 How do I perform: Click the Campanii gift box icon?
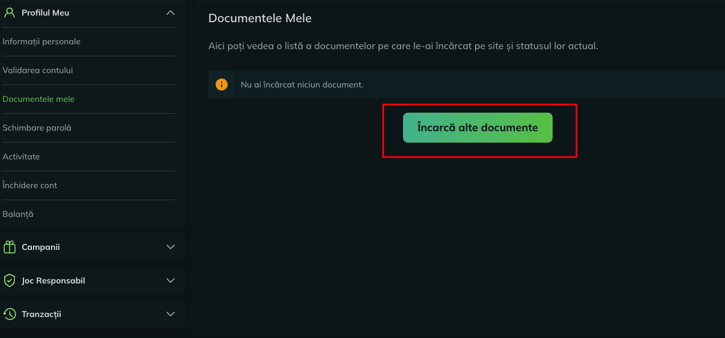tap(9, 247)
